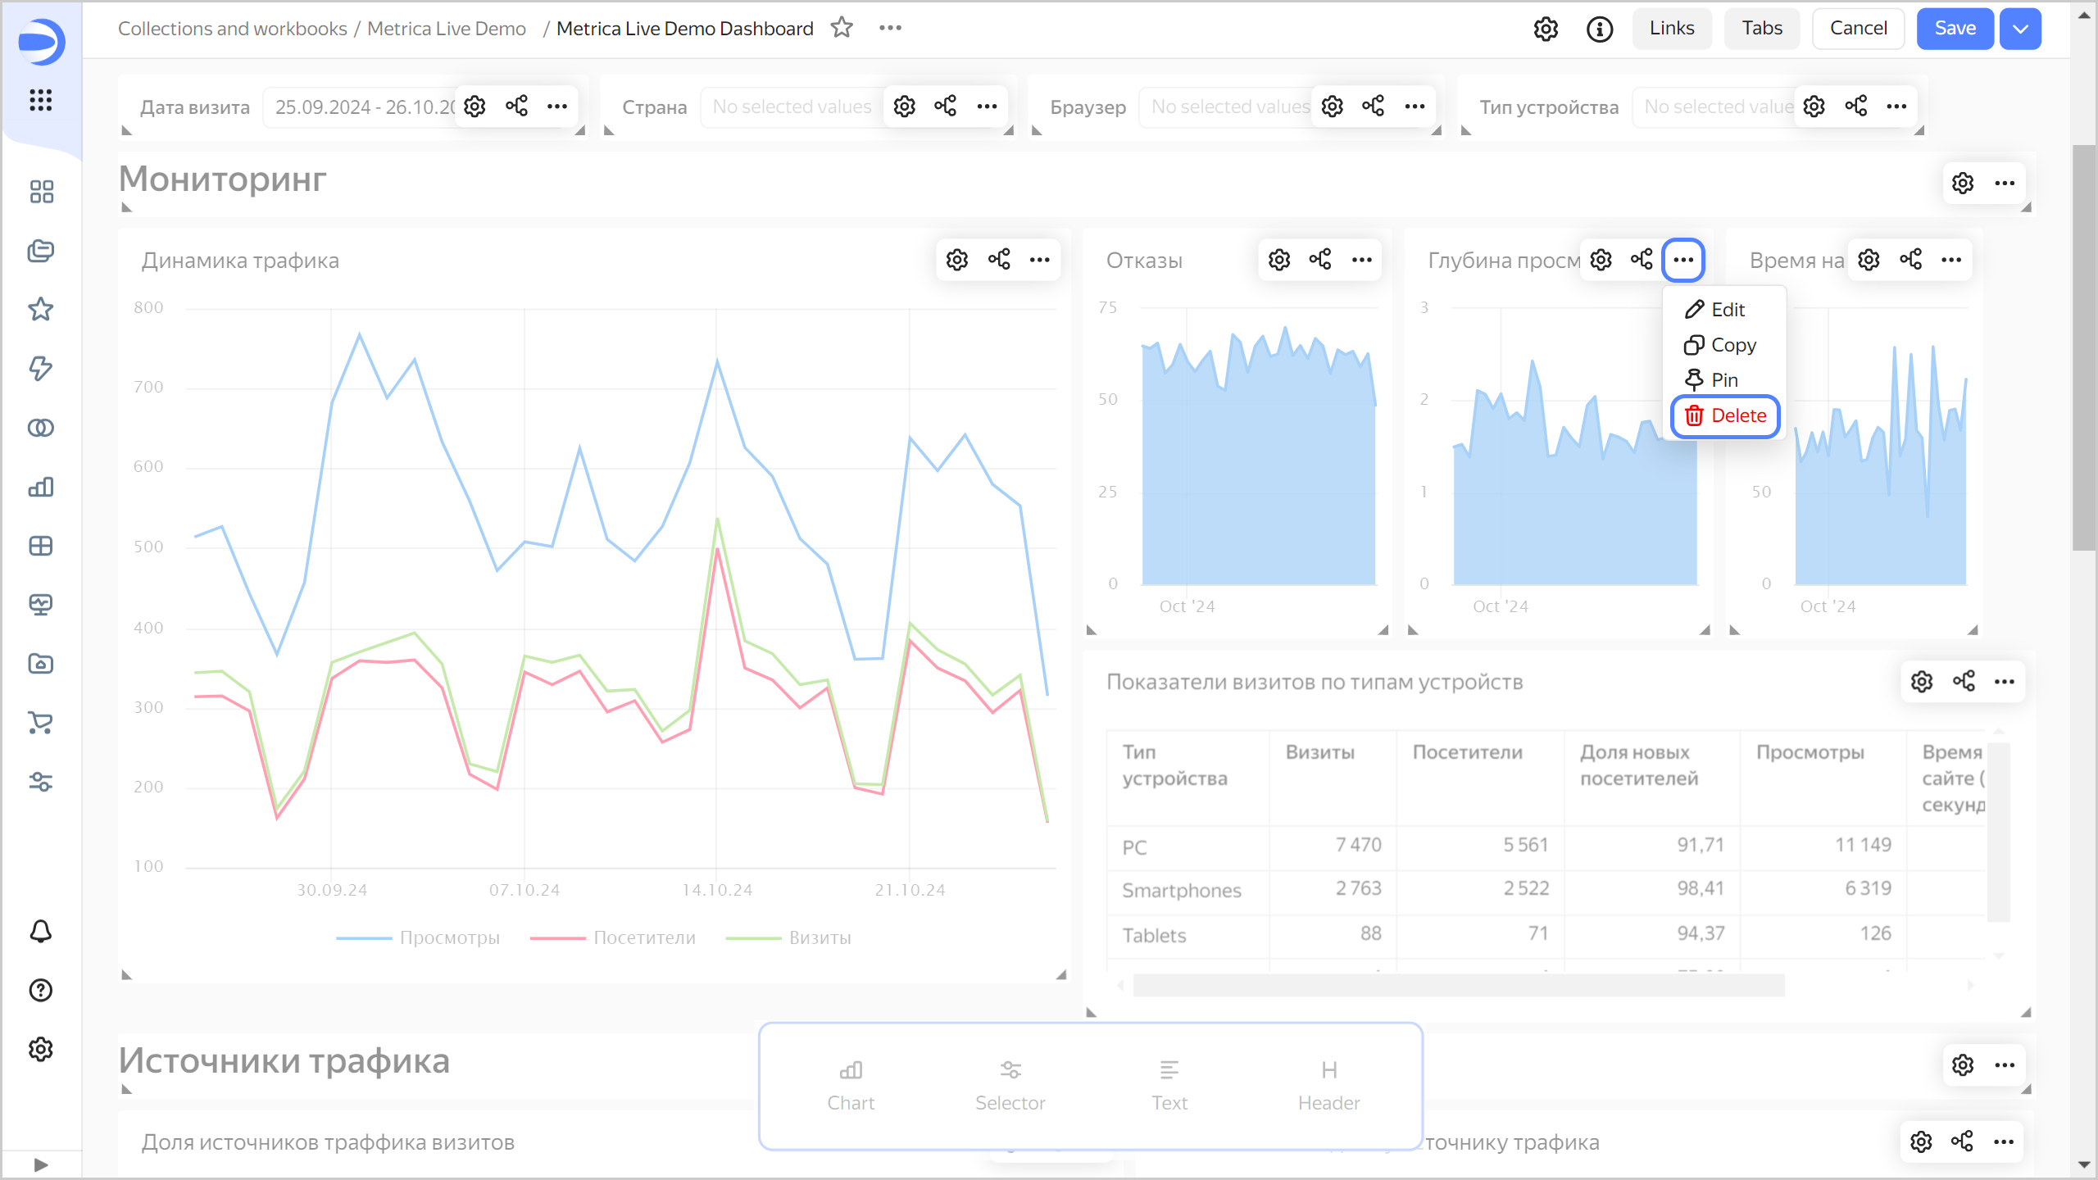Click the help question mark icon
The image size is (2098, 1180).
[40, 991]
